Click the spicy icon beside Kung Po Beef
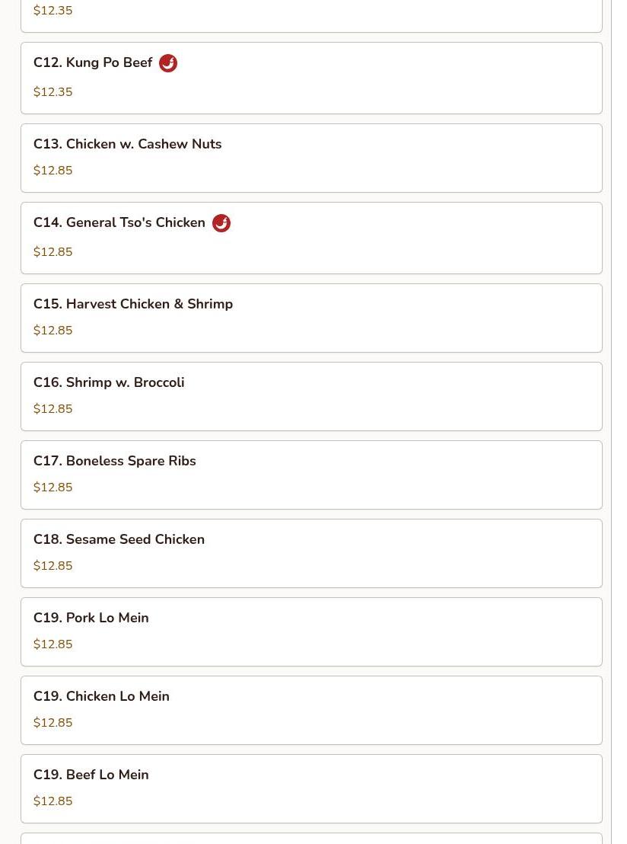627x844 pixels. coord(167,63)
